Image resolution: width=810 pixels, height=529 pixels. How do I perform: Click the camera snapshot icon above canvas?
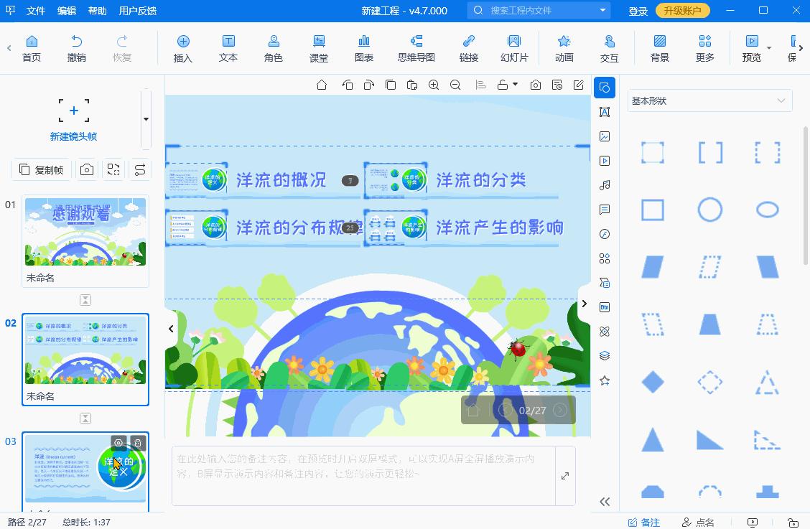tap(535, 85)
